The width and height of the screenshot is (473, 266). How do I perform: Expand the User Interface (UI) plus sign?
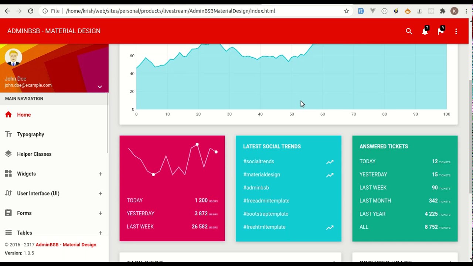100,193
